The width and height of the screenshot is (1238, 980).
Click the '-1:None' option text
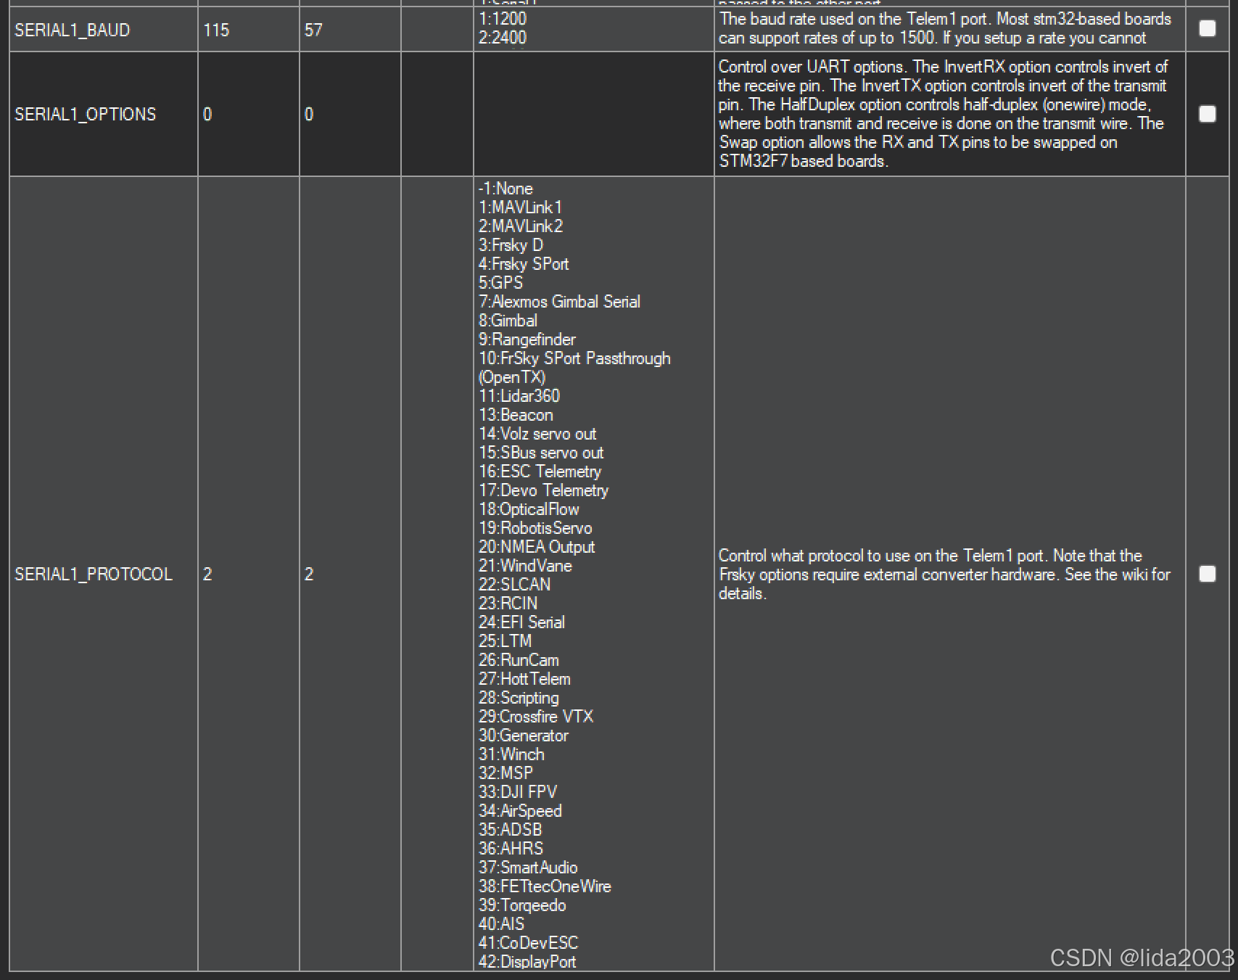point(505,189)
